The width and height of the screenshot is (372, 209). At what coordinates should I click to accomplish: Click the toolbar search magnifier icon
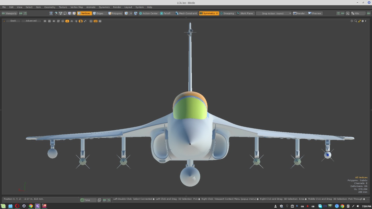click(348, 13)
